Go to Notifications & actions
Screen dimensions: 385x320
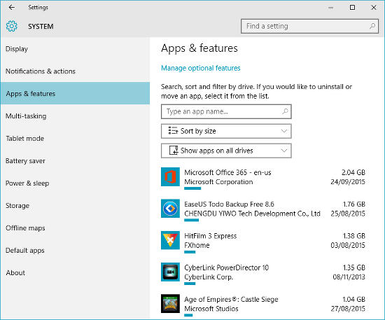(x=75, y=71)
